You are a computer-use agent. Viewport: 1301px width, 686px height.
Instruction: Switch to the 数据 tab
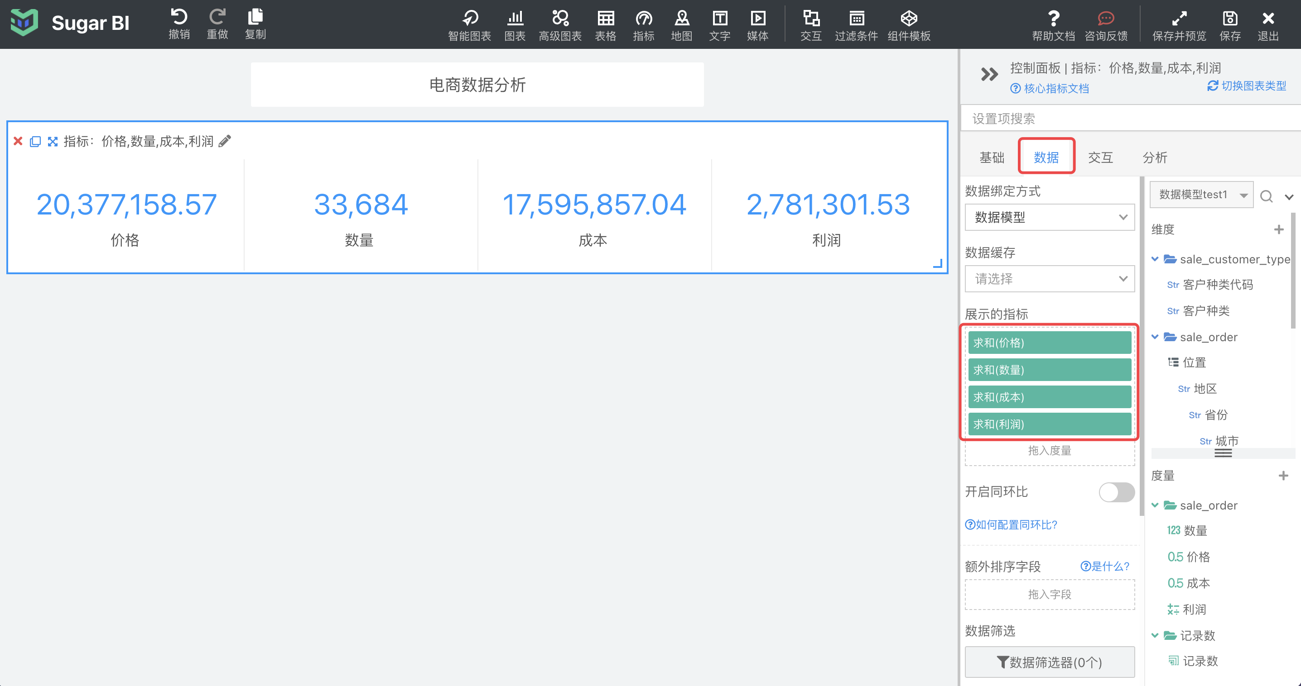[x=1046, y=157]
